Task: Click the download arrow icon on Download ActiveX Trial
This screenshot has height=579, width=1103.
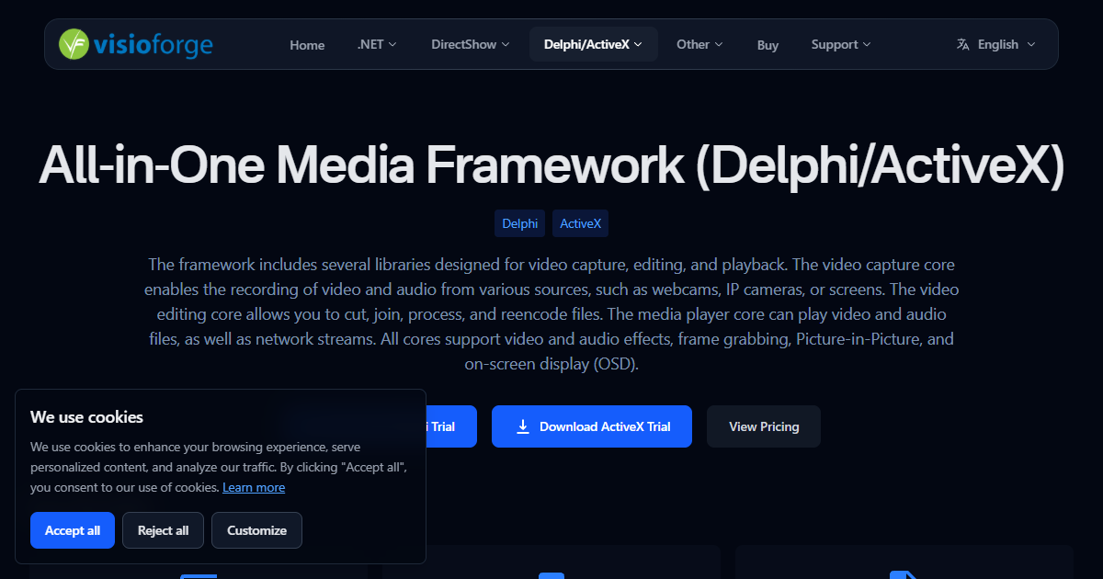Action: coord(523,426)
